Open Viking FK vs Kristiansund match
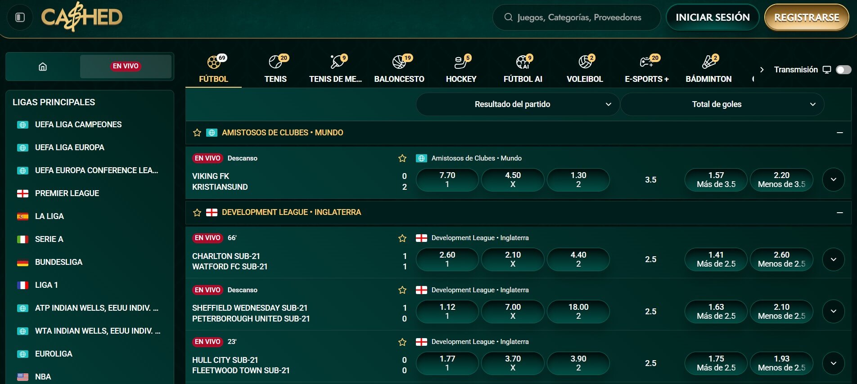 click(x=220, y=182)
